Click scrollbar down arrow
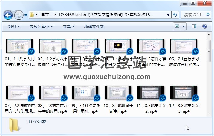Screen dimensions: 214x136 [209, 114]
